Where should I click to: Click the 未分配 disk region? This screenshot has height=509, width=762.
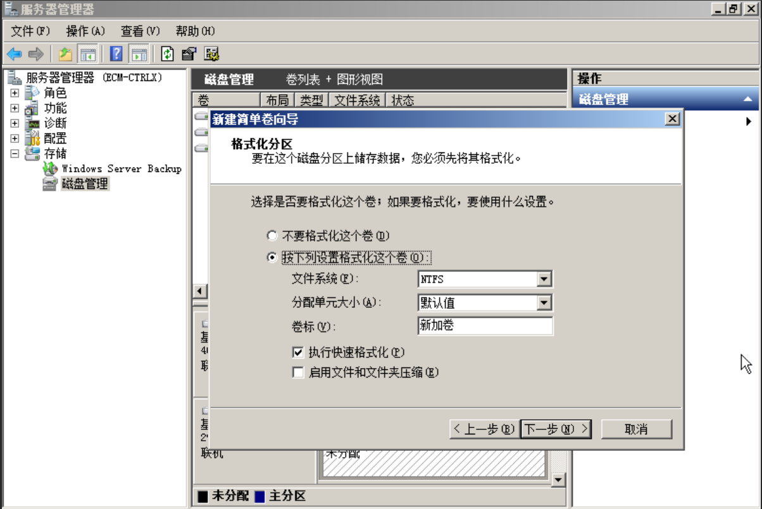(434, 463)
